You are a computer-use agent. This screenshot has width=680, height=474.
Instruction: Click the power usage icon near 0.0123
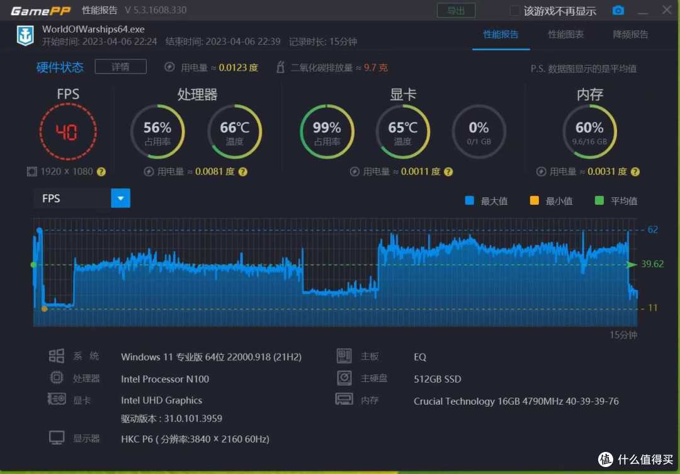pos(169,67)
